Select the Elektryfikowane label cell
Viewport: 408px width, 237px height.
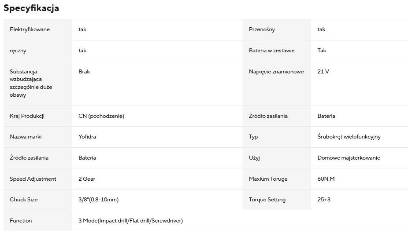coord(38,29)
